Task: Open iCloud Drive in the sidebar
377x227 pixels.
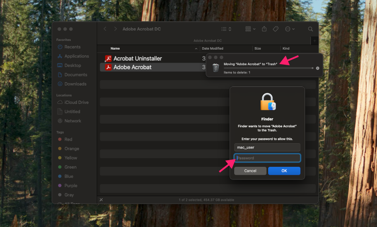Action: pos(77,102)
